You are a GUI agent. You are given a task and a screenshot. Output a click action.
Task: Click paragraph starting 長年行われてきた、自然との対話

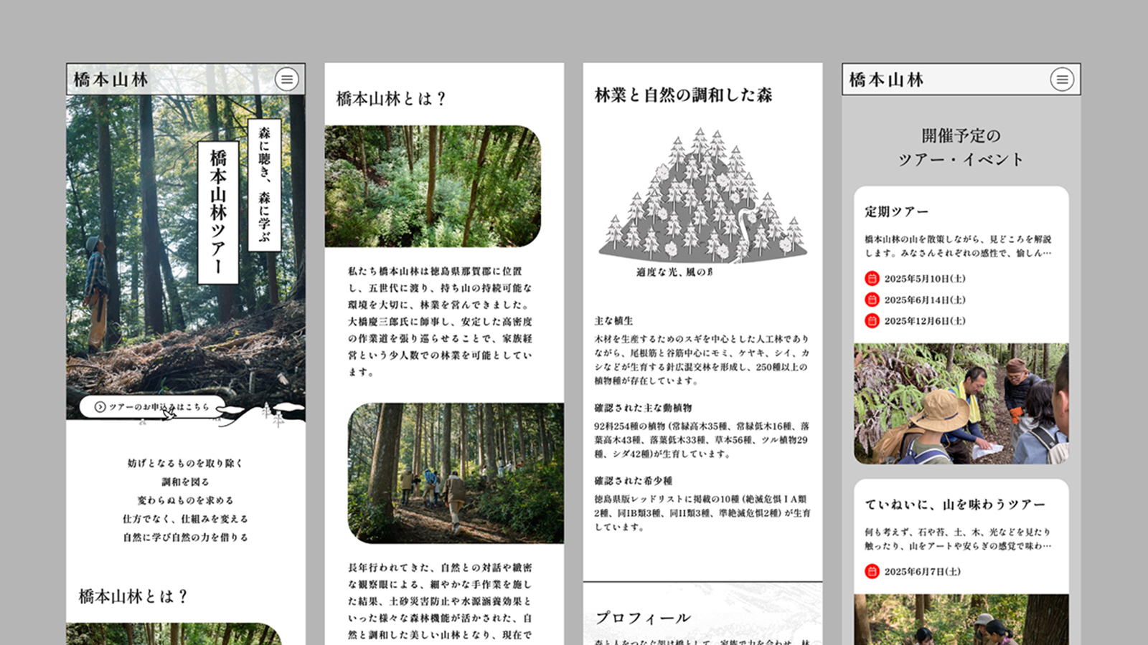pyautogui.click(x=440, y=601)
